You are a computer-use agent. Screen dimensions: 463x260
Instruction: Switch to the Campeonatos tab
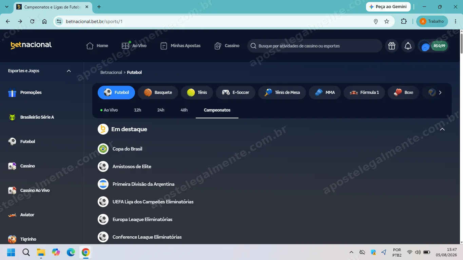(x=217, y=110)
